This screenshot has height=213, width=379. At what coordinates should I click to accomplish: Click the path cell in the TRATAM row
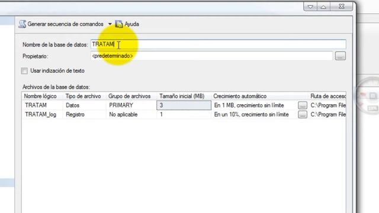click(x=327, y=105)
